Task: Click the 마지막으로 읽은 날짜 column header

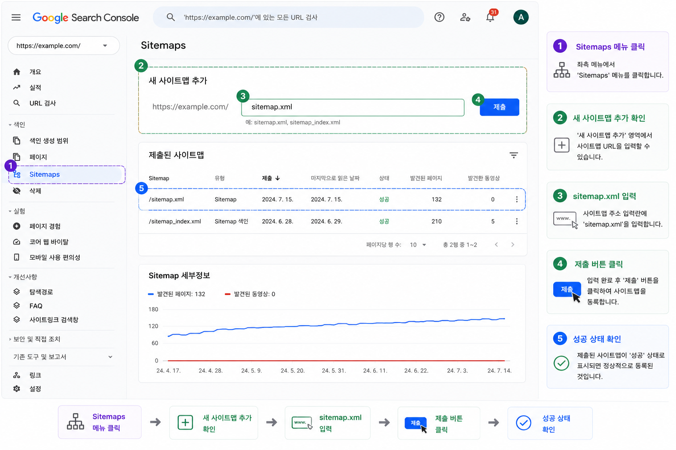Action: tap(335, 178)
